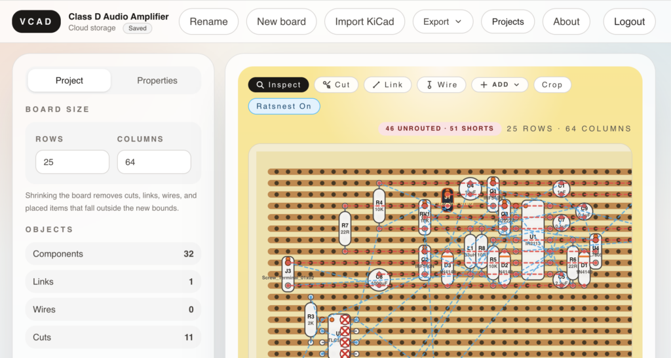Open the Project tab

tap(69, 81)
